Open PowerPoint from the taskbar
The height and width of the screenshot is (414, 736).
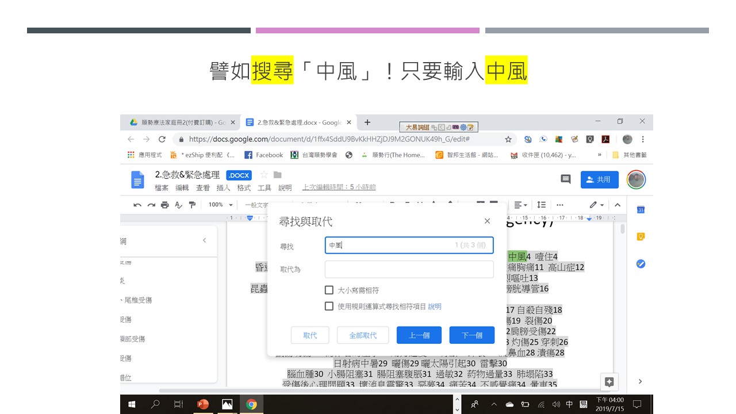203,404
